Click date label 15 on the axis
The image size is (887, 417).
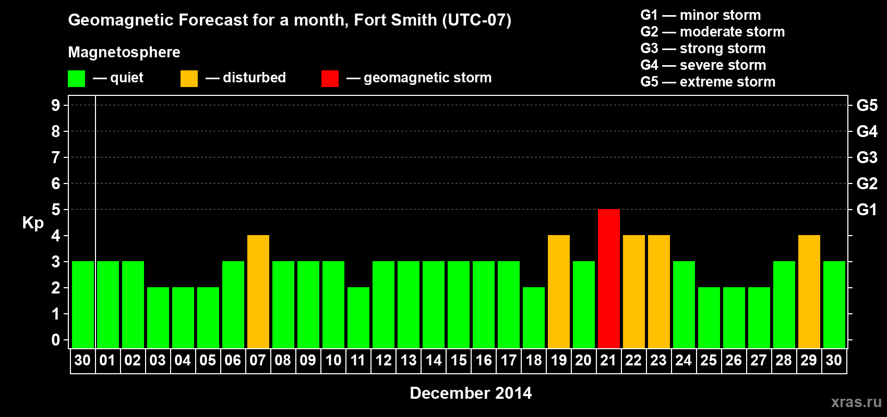point(459,360)
